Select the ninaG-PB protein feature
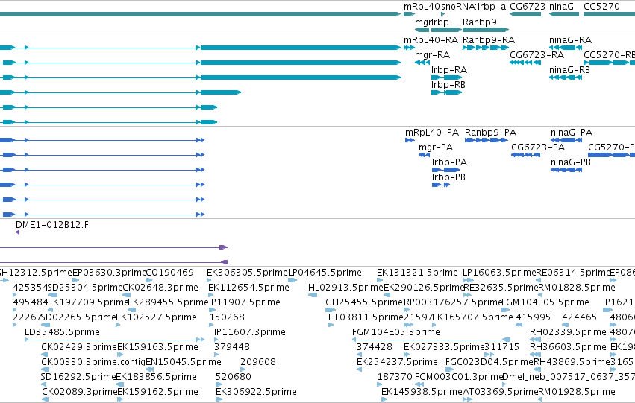635x403 pixels. coord(566,170)
